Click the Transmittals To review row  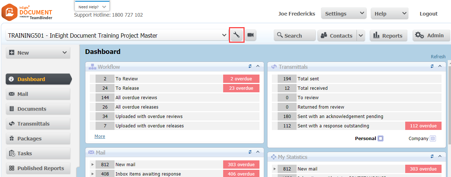point(357,97)
